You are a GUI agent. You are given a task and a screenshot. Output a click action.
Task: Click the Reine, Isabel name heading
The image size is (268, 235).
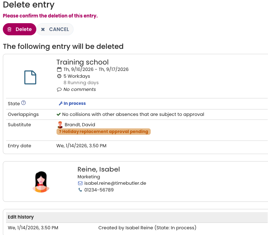coord(98,169)
